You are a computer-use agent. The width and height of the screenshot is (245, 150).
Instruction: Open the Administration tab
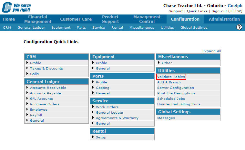(224, 19)
